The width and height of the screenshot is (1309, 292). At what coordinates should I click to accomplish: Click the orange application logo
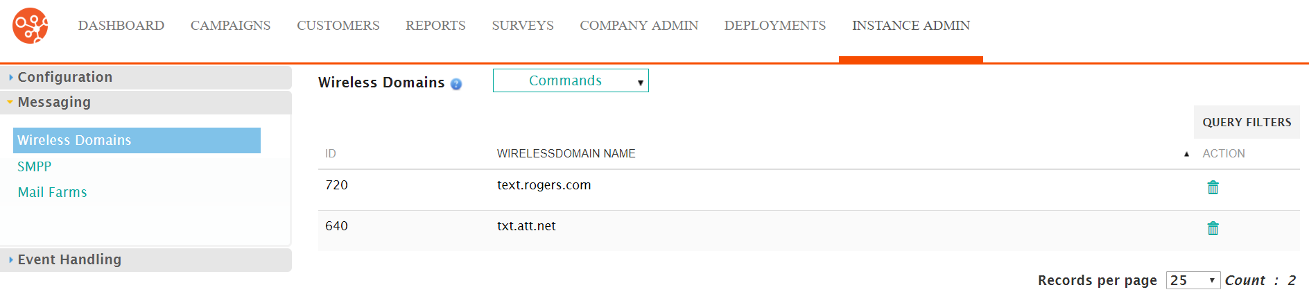[x=31, y=26]
